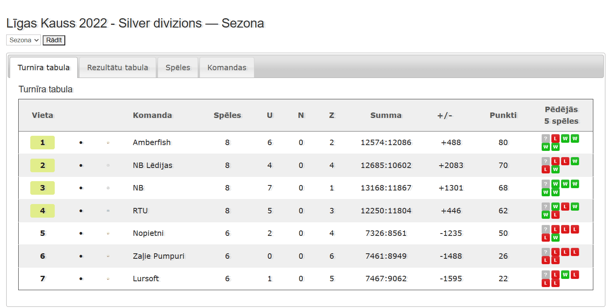
Task: Click the Summa column header
Action: click(x=386, y=115)
